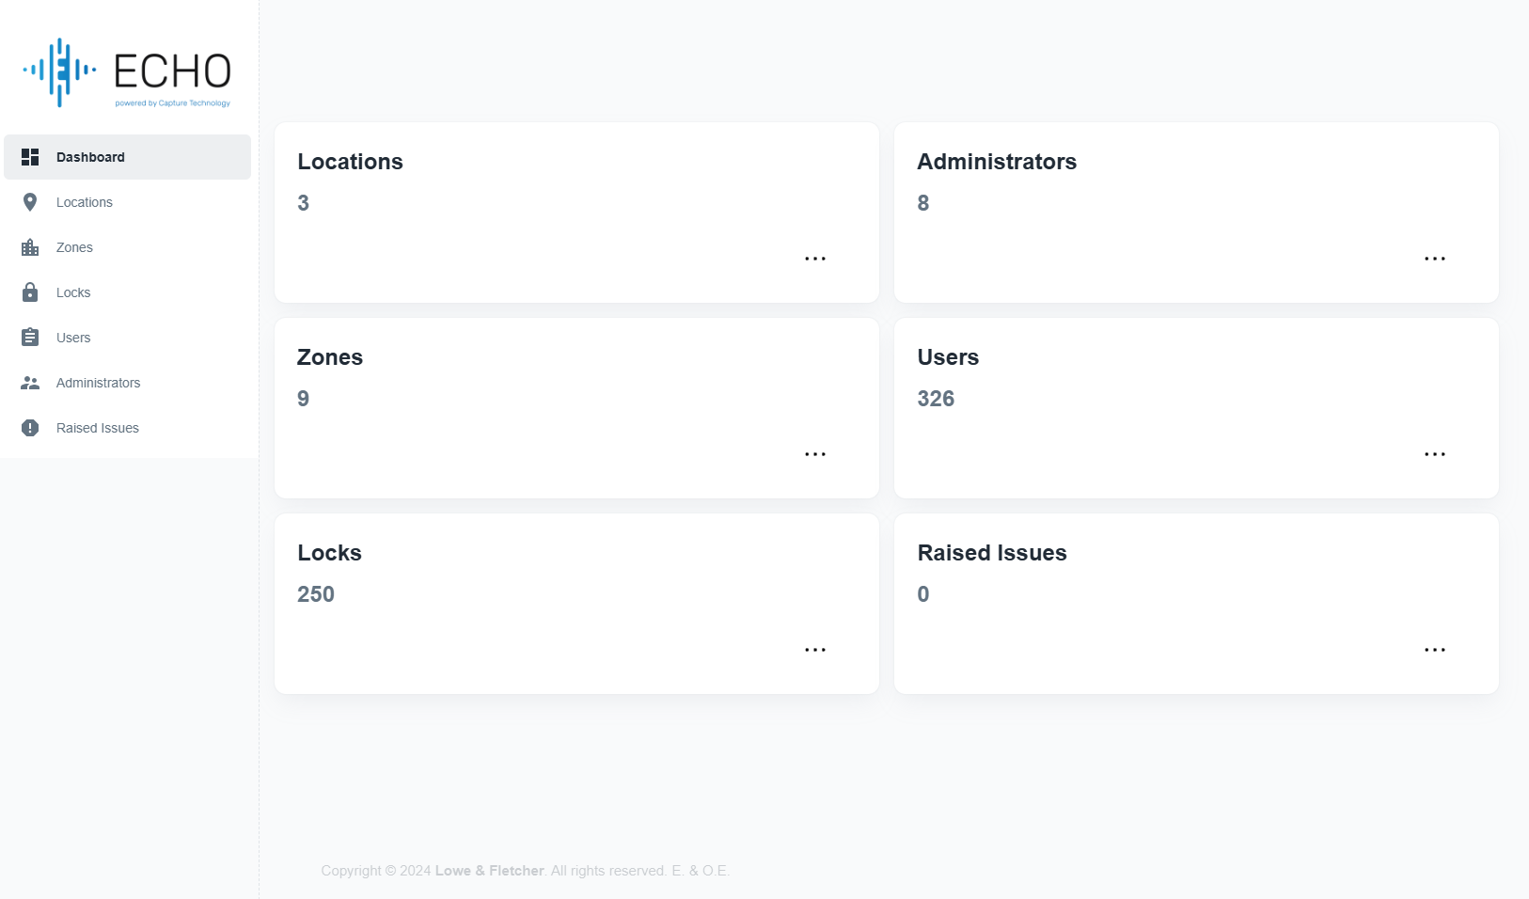
Task: Click the Locks count of 250
Action: coord(316,594)
